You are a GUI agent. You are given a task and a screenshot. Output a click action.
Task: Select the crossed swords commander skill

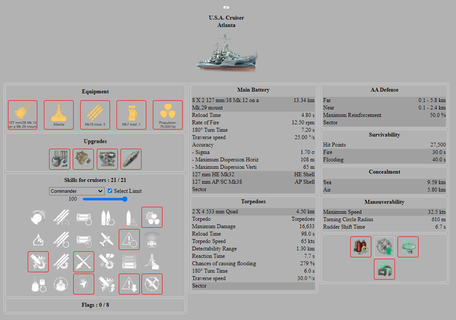[84, 262]
